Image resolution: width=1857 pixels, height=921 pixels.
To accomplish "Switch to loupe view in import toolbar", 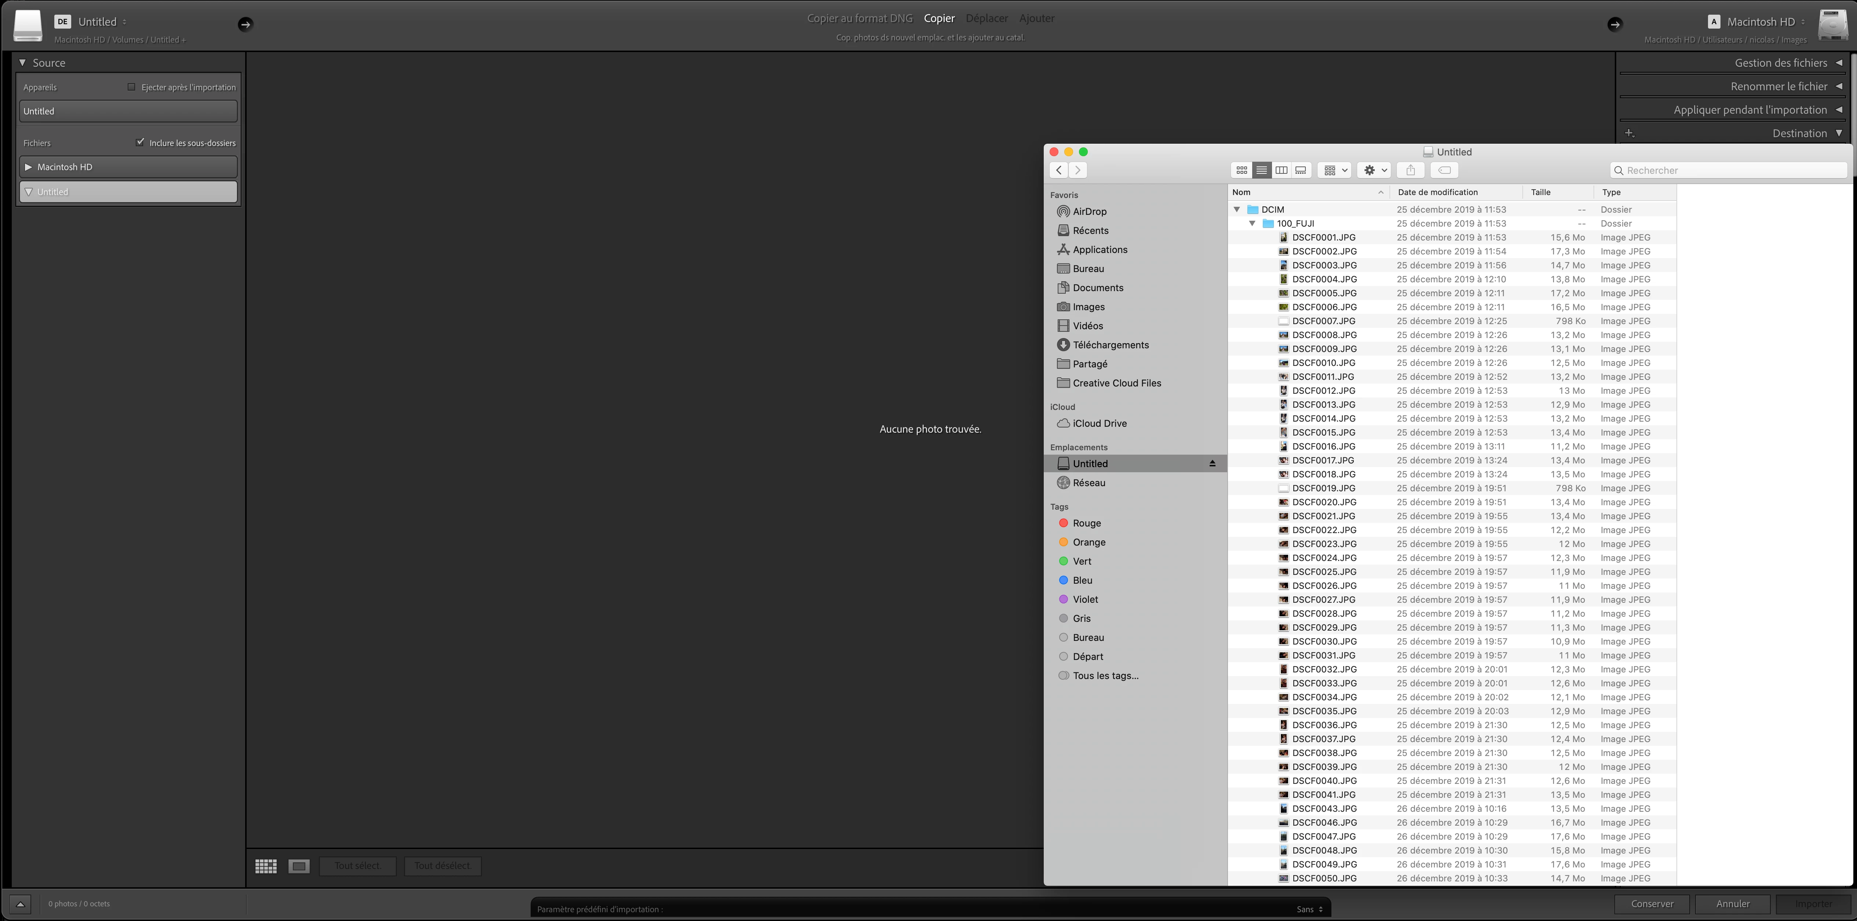I will (299, 866).
